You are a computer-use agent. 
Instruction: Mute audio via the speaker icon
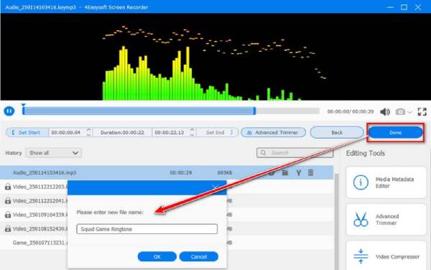[x=385, y=112]
